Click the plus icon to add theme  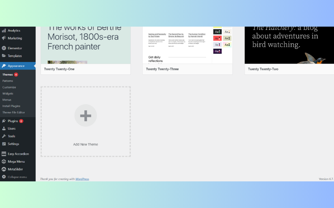(x=86, y=116)
